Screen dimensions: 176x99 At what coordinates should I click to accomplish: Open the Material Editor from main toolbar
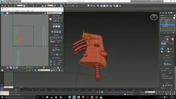111,6
